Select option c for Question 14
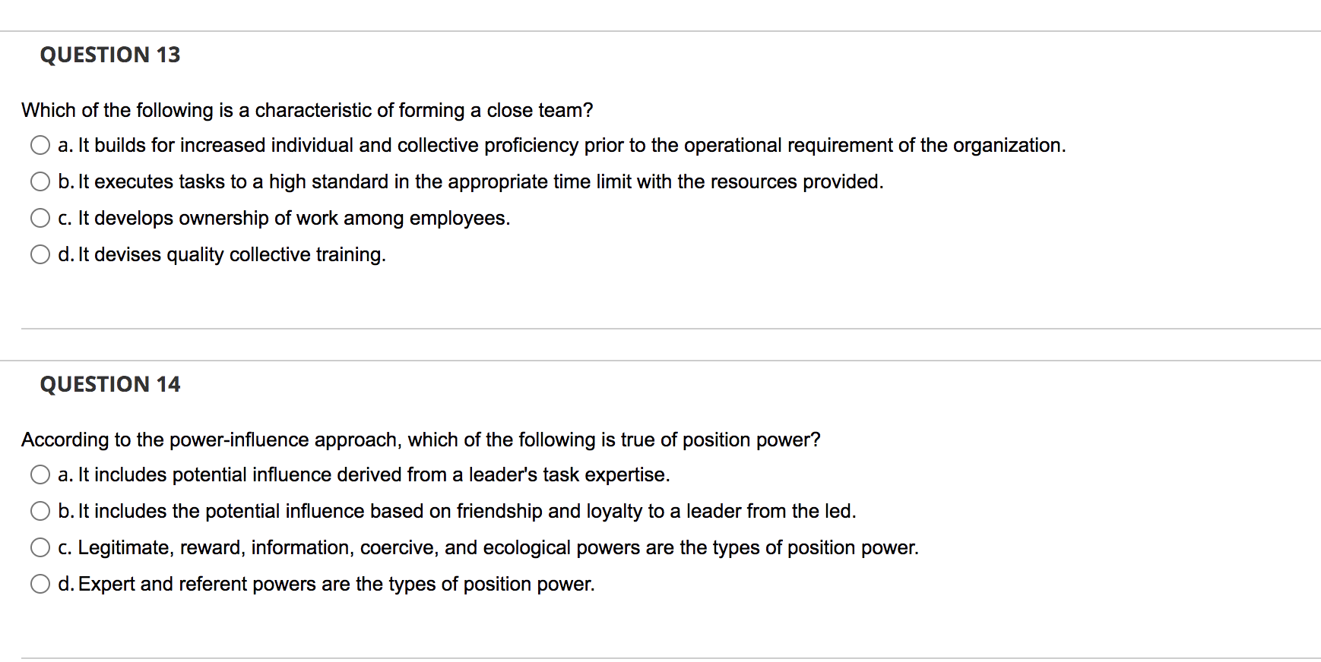The height and width of the screenshot is (662, 1321). pyautogui.click(x=40, y=547)
